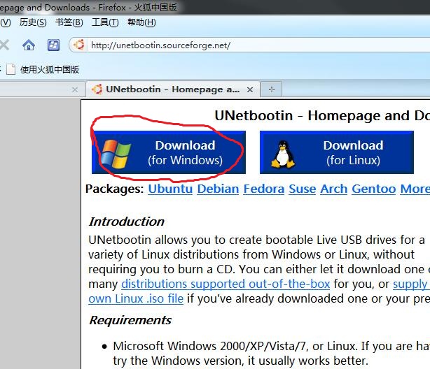
Task: Click the Windows logo on download button
Action: click(x=116, y=154)
